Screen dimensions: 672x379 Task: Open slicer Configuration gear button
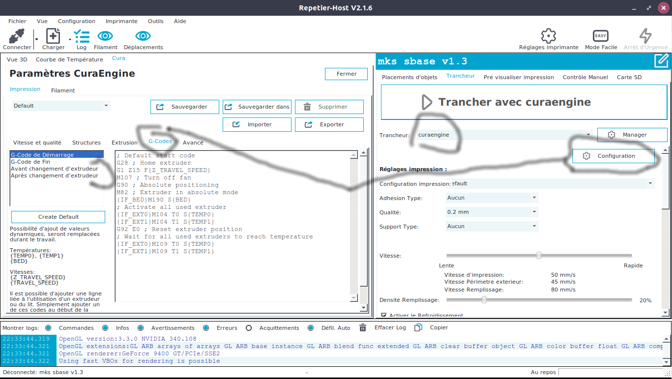614,156
